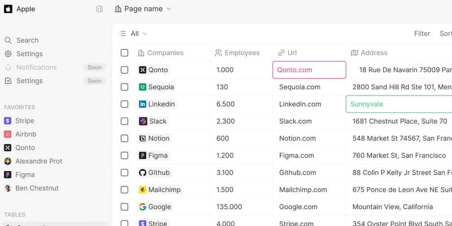Click the Stripe icon in Favorites

[7, 121]
